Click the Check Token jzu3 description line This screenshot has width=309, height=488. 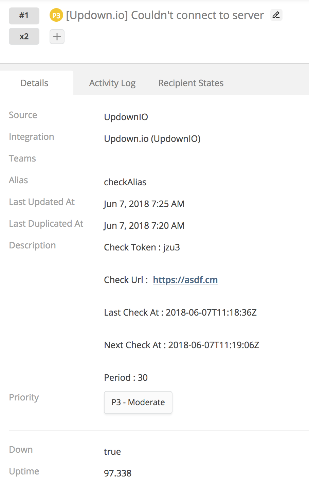pyautogui.click(x=142, y=247)
